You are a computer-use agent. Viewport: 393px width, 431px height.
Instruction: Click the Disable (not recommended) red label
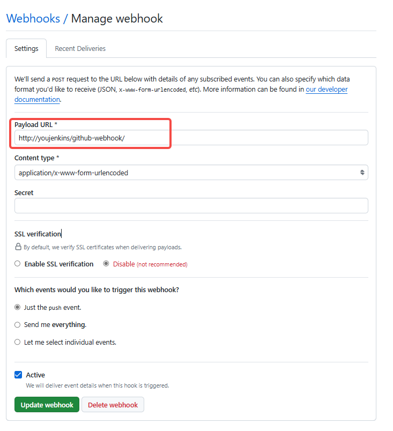tap(150, 264)
